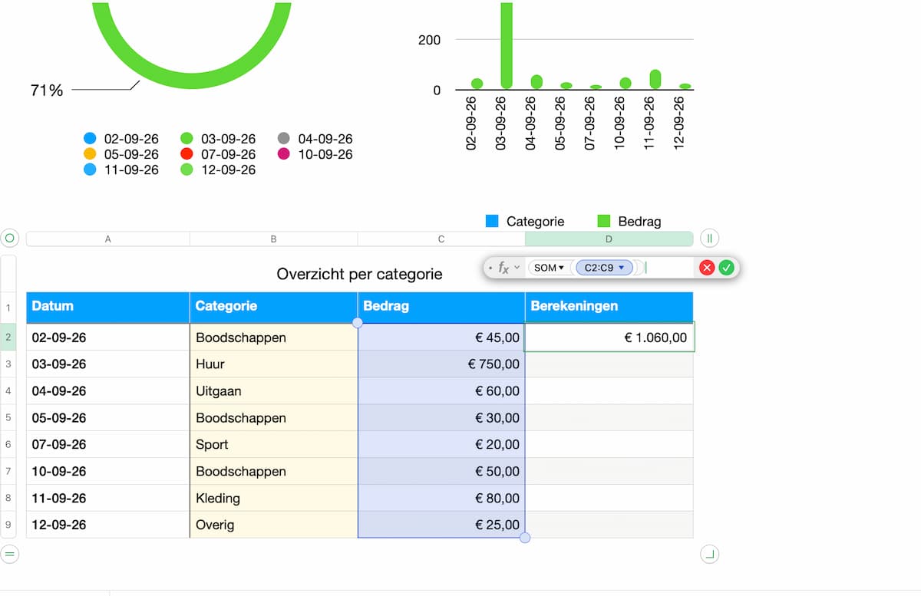921x596 pixels.
Task: Expand the chevron next to the fx icon
Action: tap(517, 268)
